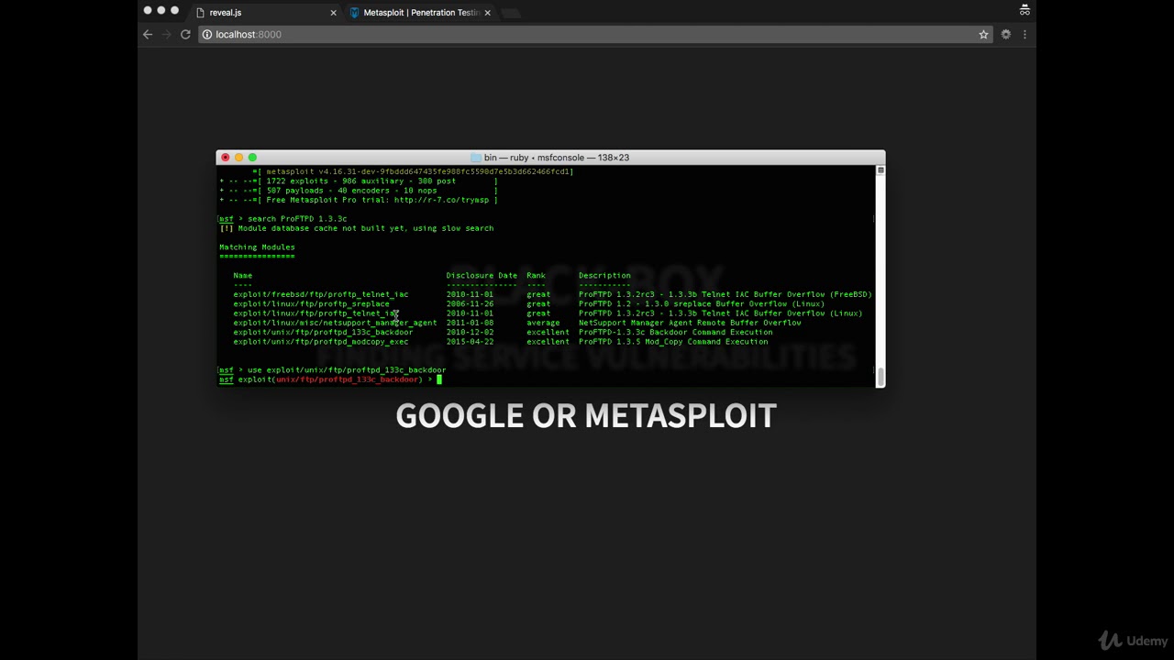View site info for localhost

click(x=207, y=34)
